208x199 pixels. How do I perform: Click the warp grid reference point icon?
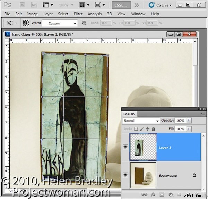(x=26, y=23)
